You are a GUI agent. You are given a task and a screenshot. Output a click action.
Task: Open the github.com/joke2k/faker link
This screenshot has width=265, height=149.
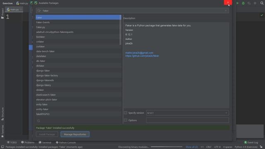click(x=142, y=56)
